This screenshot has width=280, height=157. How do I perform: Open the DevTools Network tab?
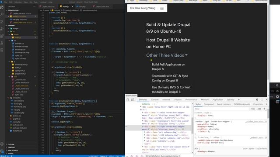(x=166, y=100)
